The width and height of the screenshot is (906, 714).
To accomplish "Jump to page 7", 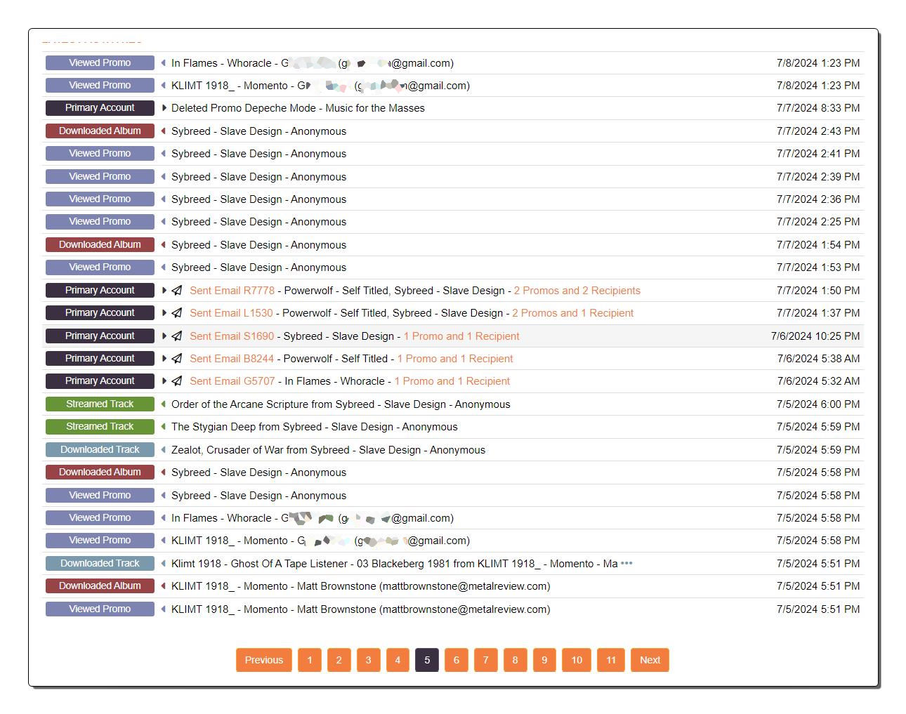I will [485, 660].
